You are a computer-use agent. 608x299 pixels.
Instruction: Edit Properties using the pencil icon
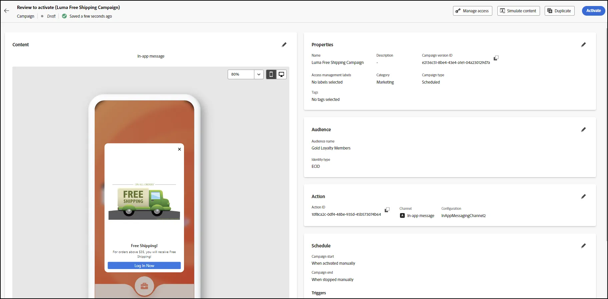[x=583, y=45]
